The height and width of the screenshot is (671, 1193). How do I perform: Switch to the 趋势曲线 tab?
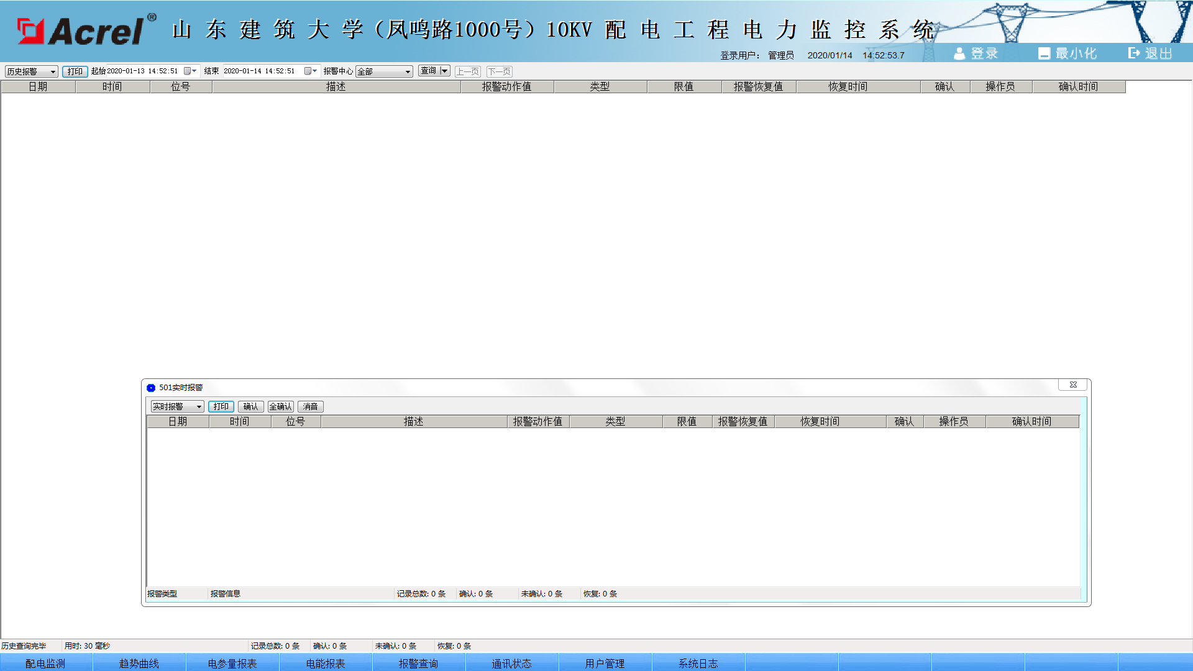coord(139,663)
